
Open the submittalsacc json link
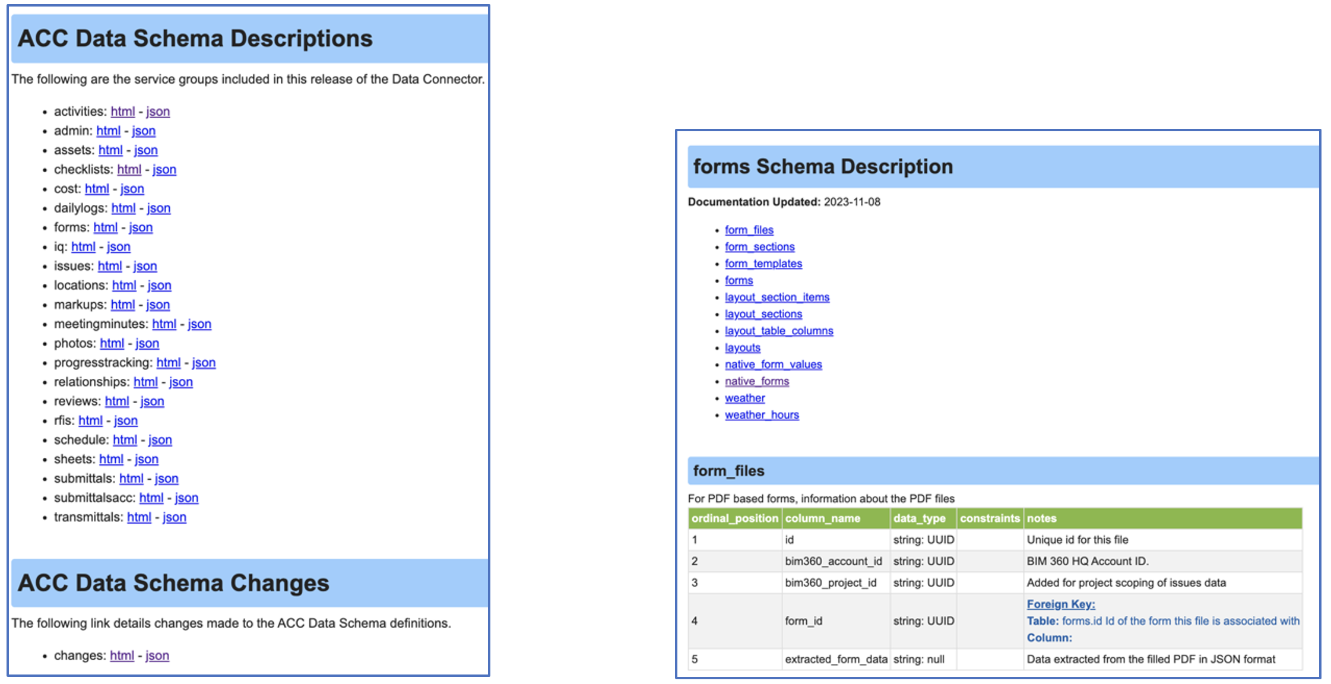186,498
